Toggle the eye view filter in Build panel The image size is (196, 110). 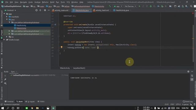(5, 83)
